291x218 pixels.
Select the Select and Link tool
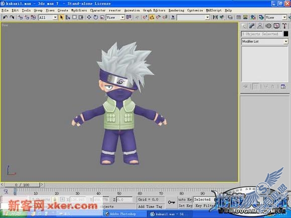[20, 18]
